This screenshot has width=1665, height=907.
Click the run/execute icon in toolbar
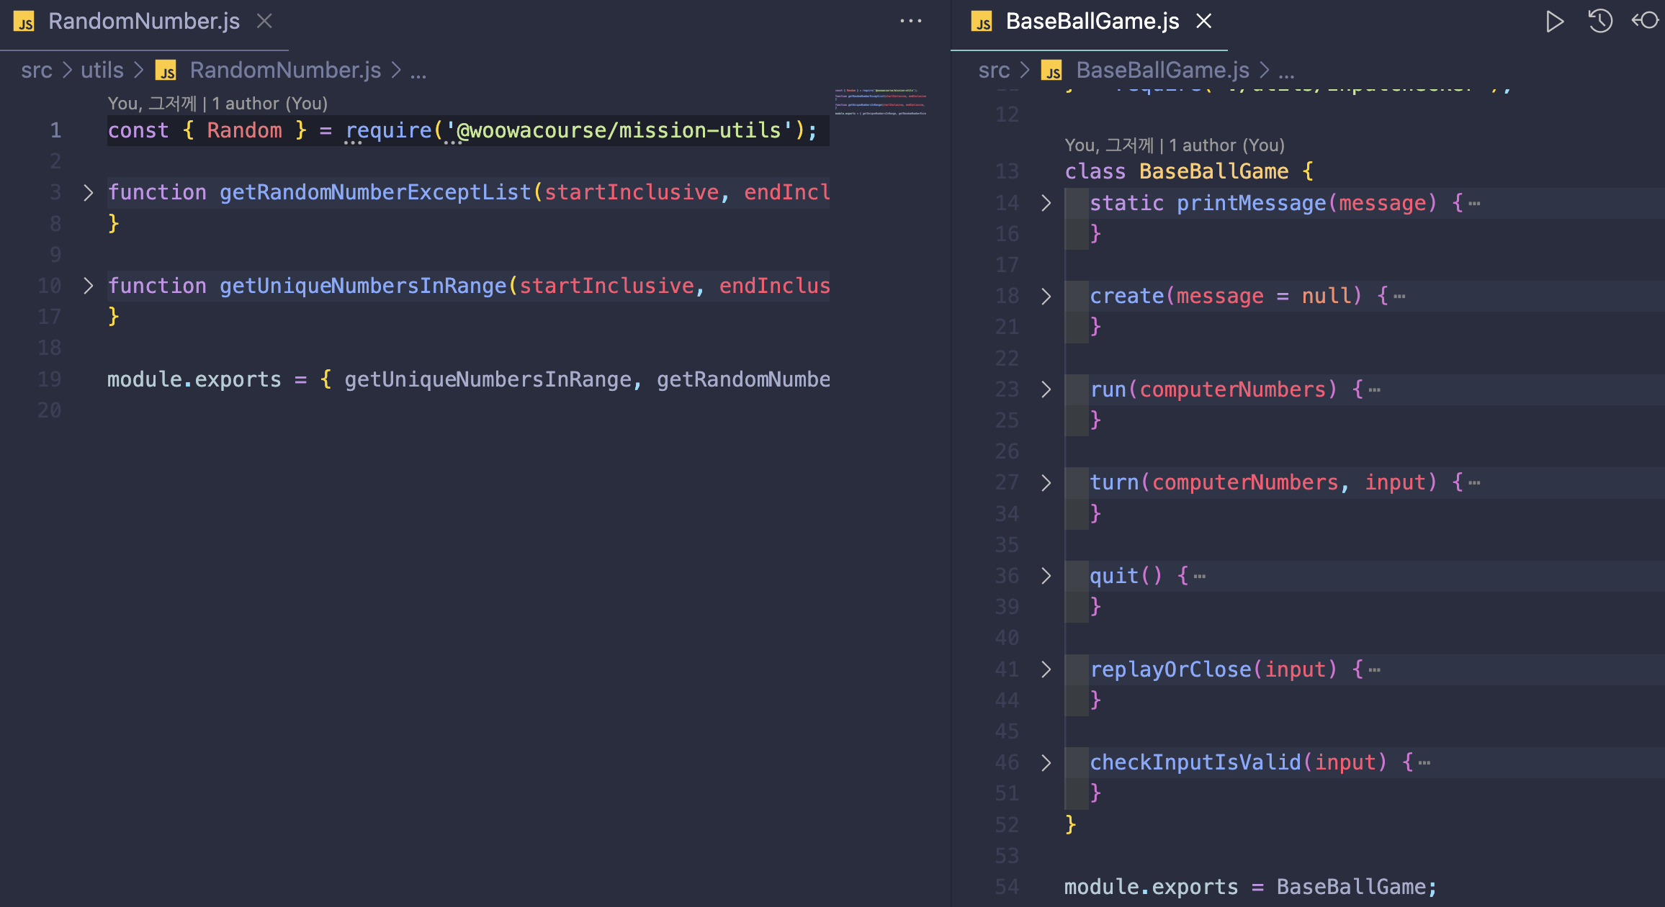coord(1556,22)
